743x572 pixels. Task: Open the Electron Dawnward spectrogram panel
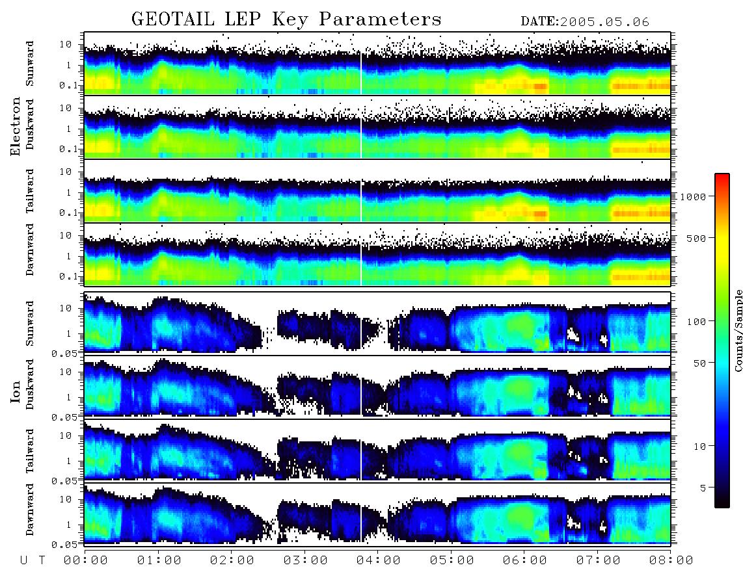pyautogui.click(x=377, y=255)
